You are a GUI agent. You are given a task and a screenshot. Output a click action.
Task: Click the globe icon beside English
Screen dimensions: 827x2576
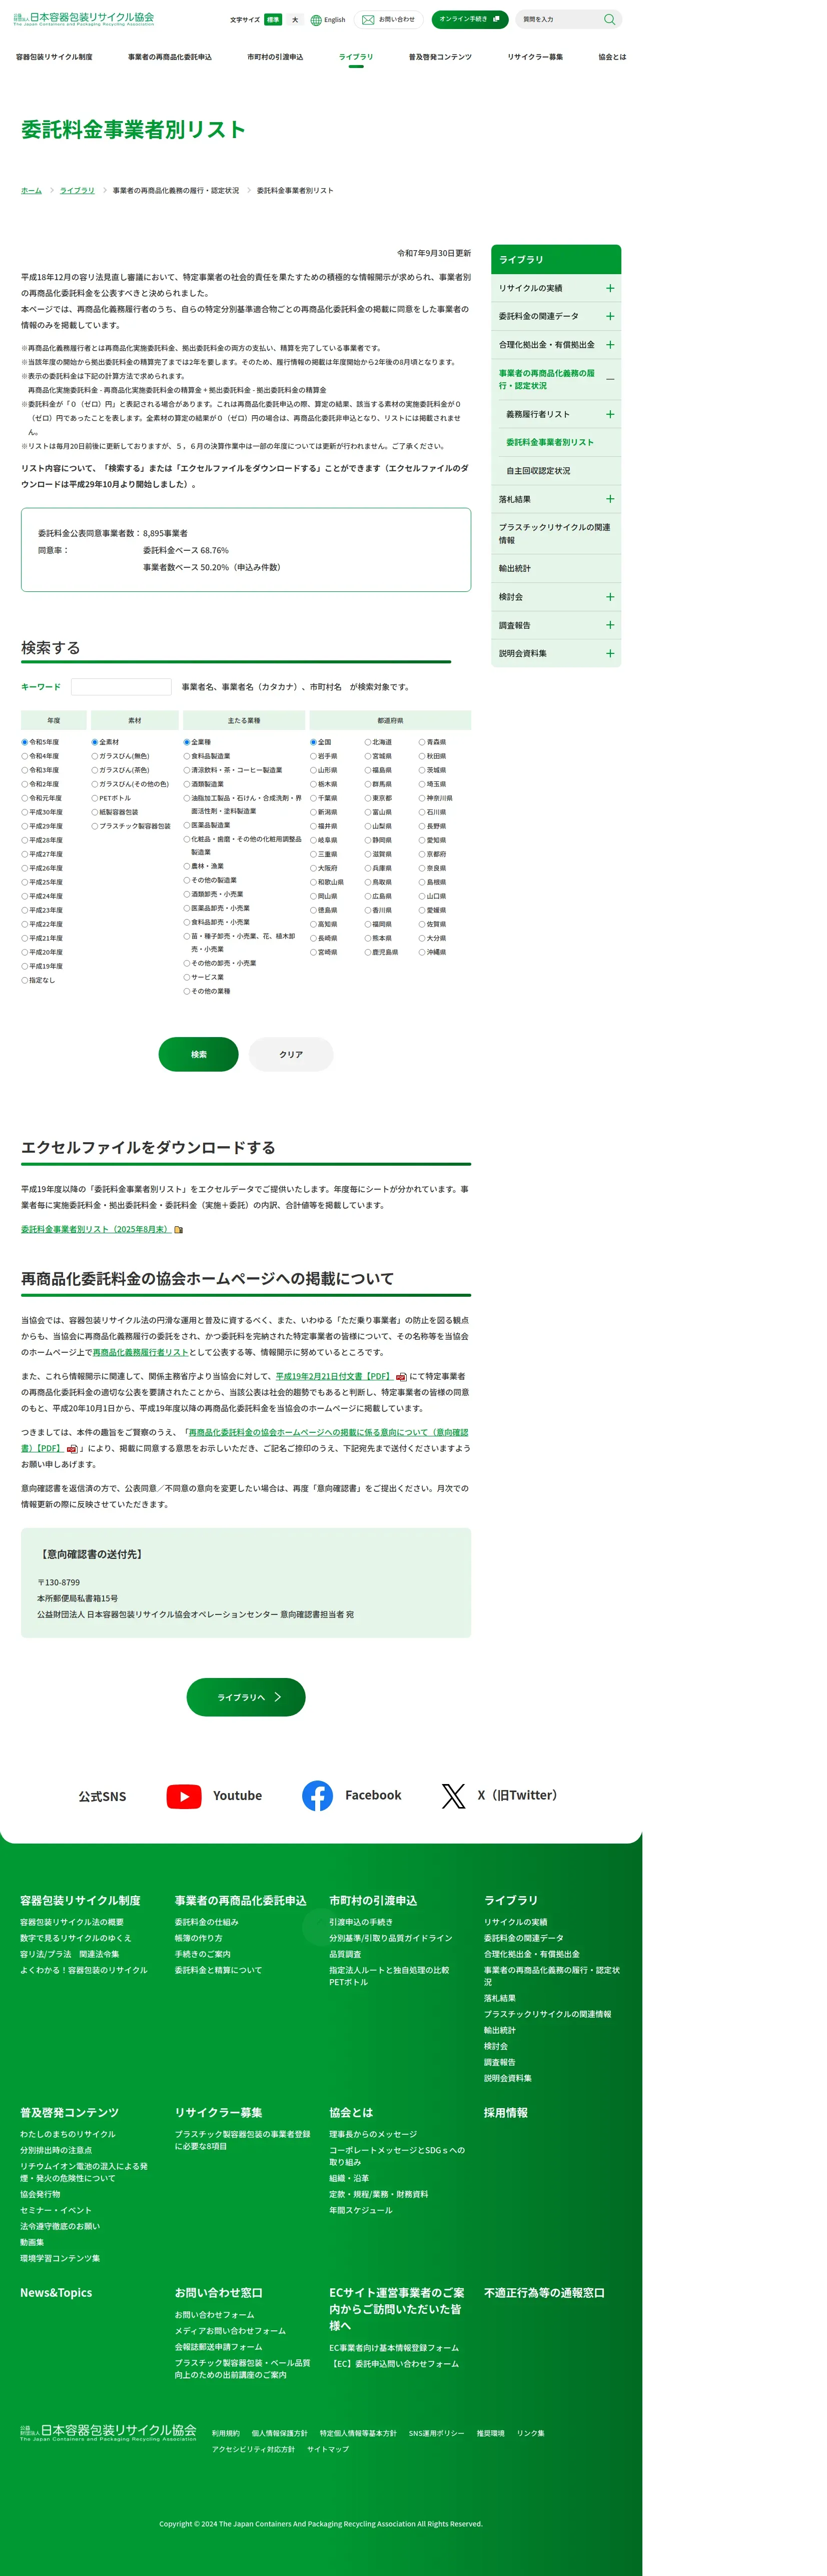tap(316, 20)
